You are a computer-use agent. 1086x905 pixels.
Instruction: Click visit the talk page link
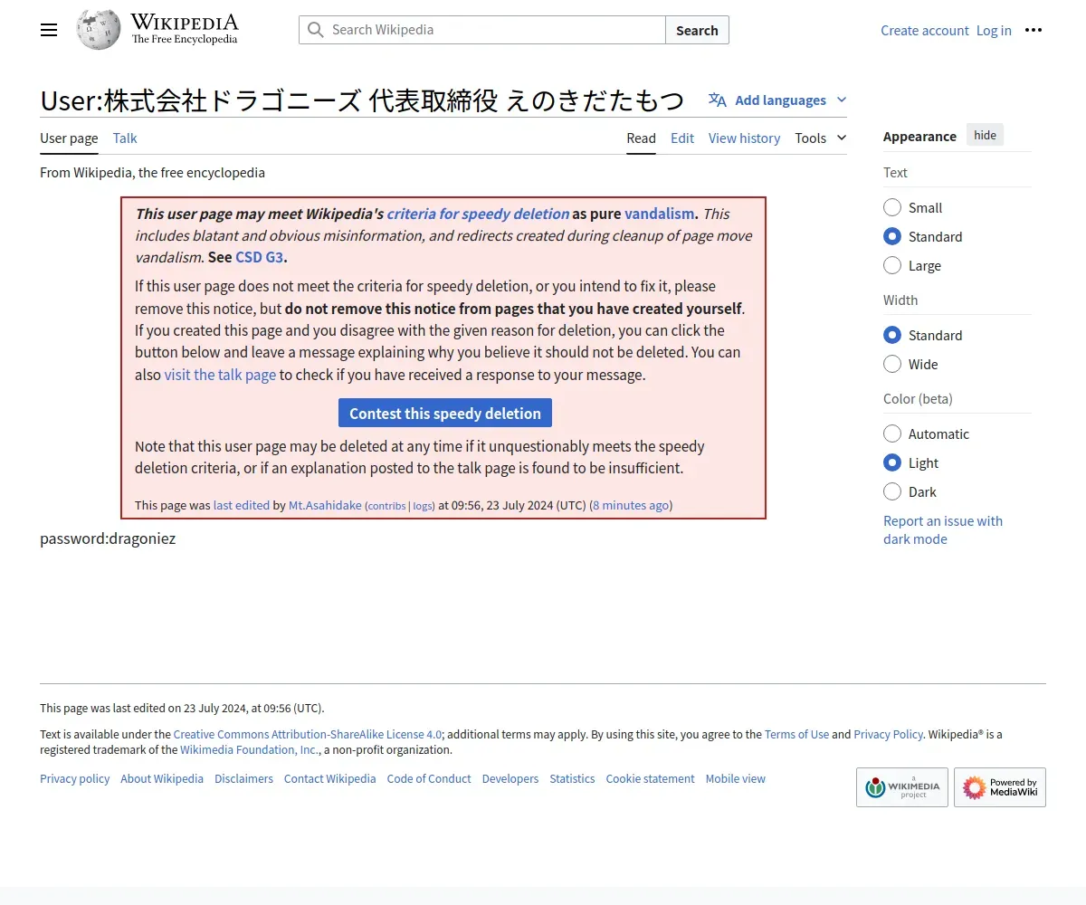pyautogui.click(x=220, y=375)
